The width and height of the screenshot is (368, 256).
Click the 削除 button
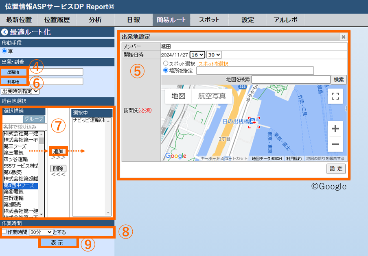click(x=58, y=168)
